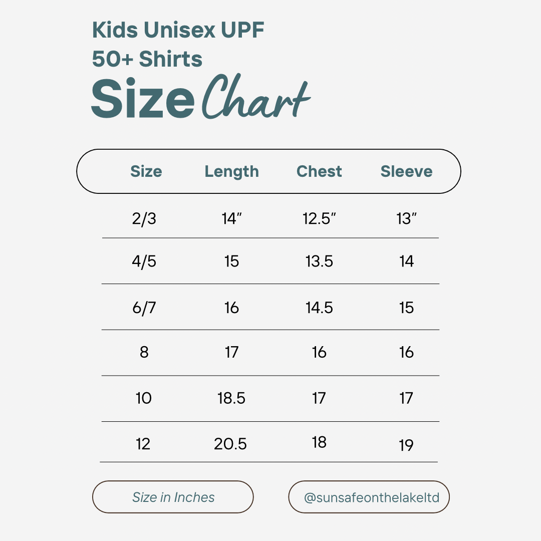Click the "Size Chart" title text
The width and height of the screenshot is (541, 541).
coord(200,98)
